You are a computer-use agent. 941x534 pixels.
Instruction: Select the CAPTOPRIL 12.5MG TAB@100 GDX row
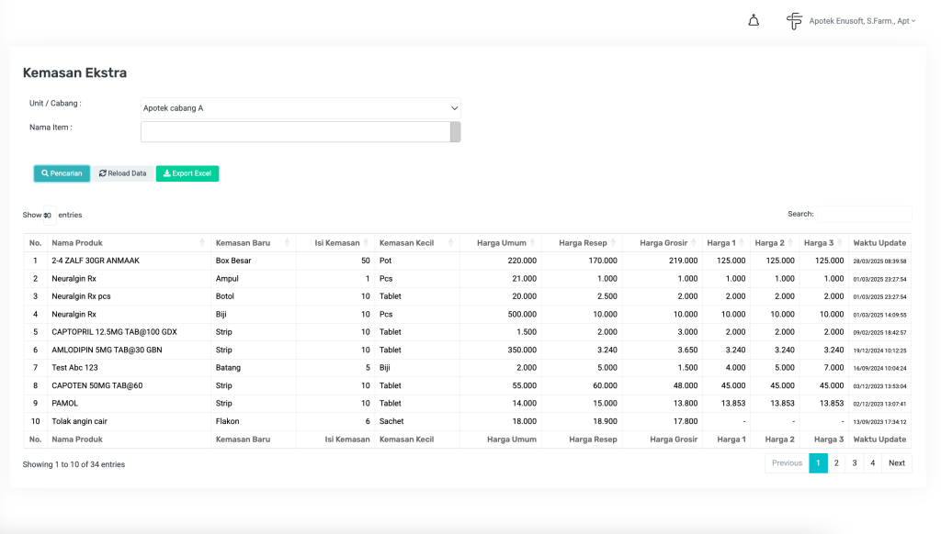pos(114,332)
